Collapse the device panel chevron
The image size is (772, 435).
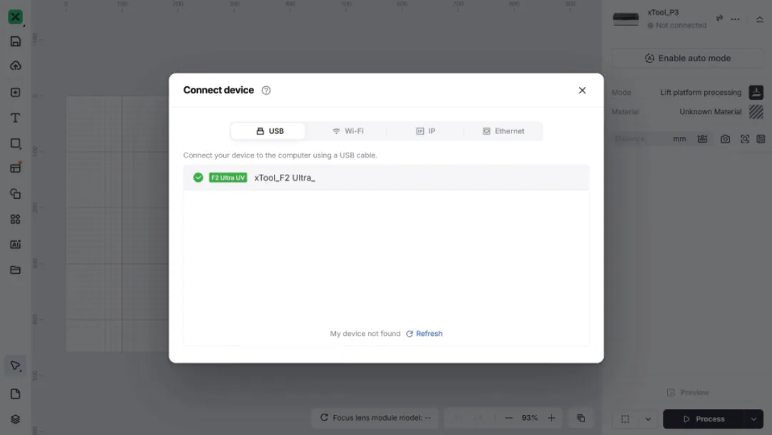point(760,20)
